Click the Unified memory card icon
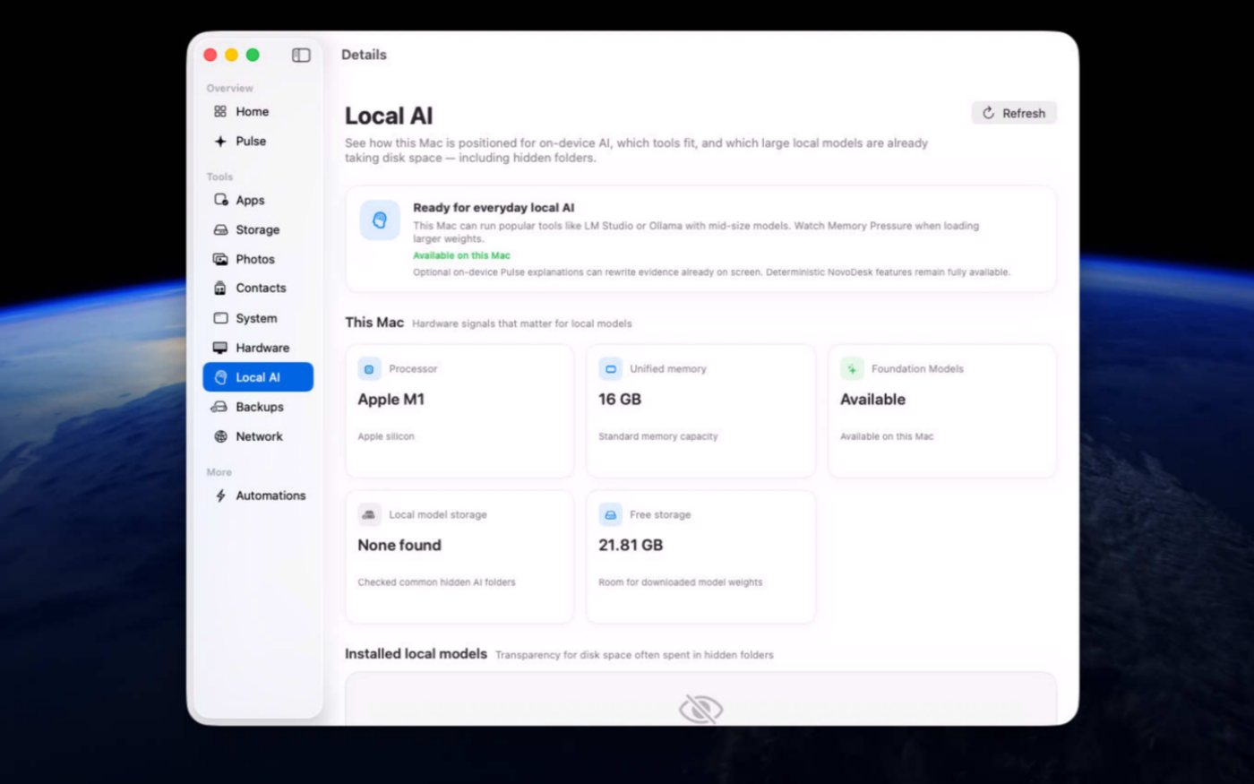The image size is (1254, 784). click(x=610, y=369)
